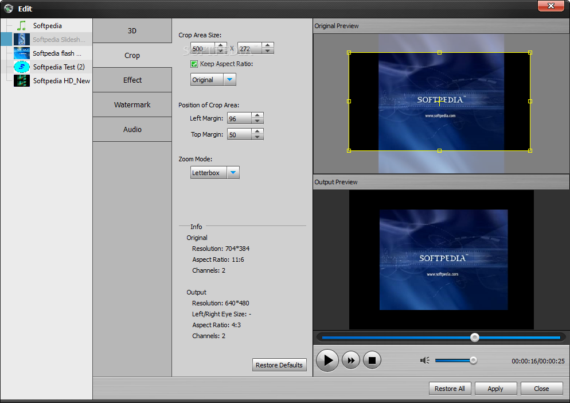Open the Audio tab
Image resolution: width=570 pixels, height=403 pixels.
point(132,130)
